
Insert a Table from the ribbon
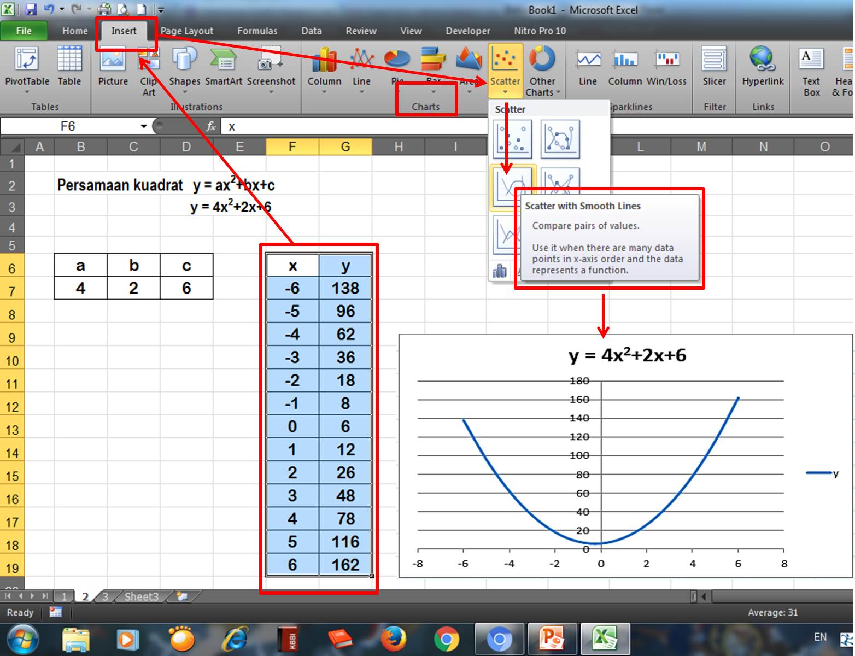69,66
